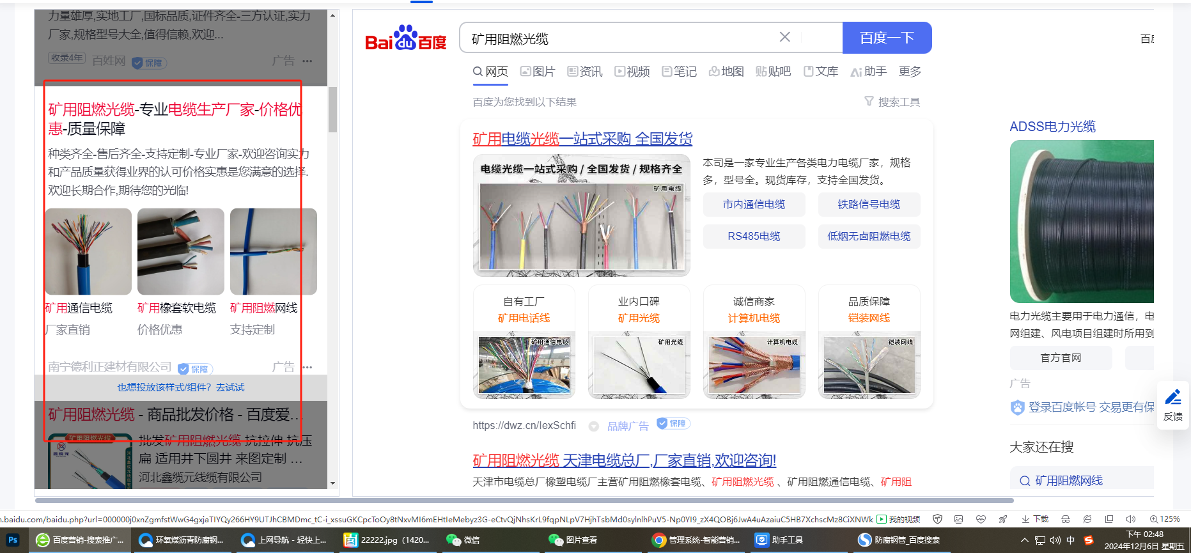Image resolution: width=1191 pixels, height=553 pixels.
Task: Click the 百度一下 search button
Action: (887, 38)
